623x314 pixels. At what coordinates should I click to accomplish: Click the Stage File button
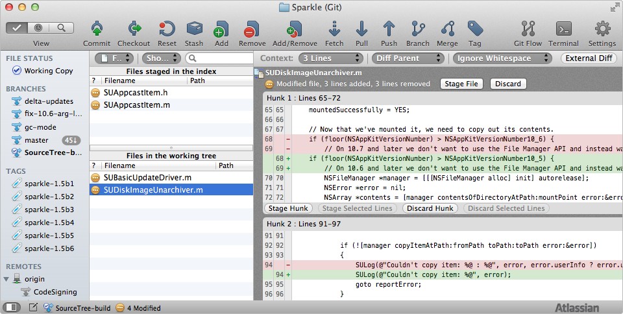(x=461, y=84)
